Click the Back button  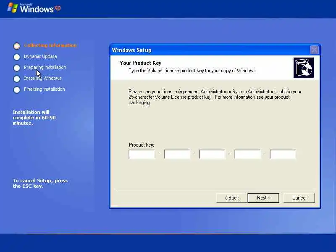(232, 198)
